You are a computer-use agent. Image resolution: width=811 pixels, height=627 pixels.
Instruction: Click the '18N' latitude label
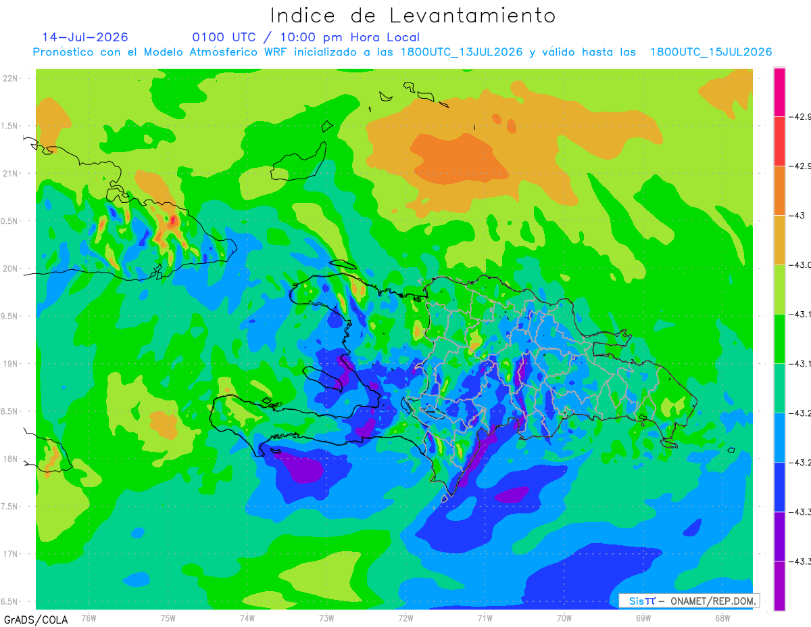11,459
